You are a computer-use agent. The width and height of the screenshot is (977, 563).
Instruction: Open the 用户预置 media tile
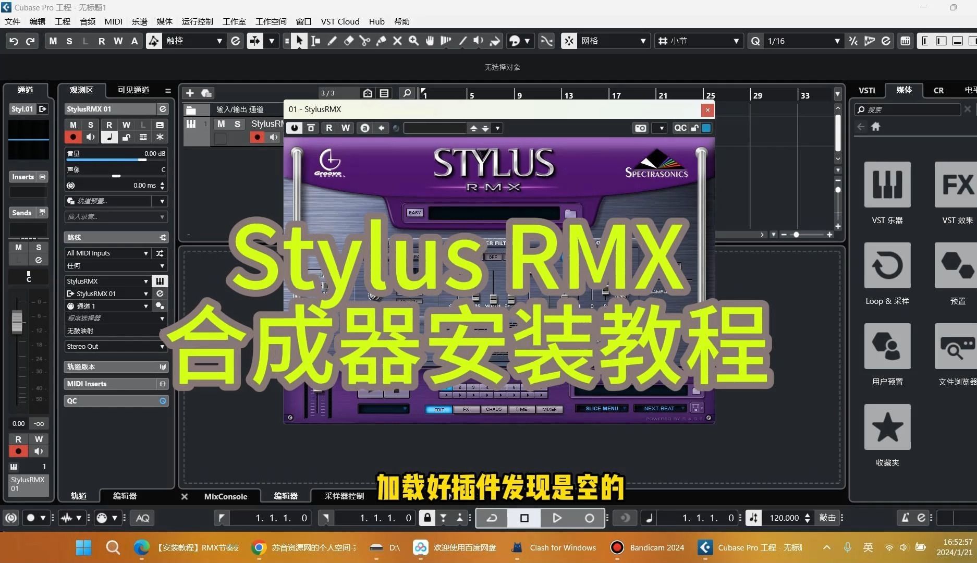(x=887, y=346)
